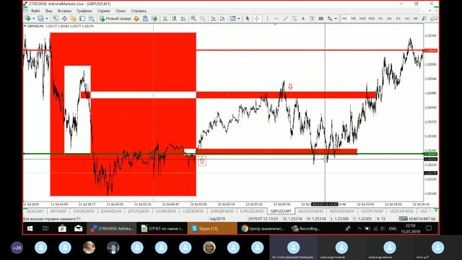Viewport: 462px width, 260px height.
Task: Switch timeframe to H1
Action: [x=380, y=19]
